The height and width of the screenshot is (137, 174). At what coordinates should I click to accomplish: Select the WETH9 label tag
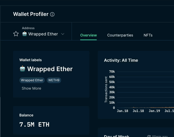tap(54, 80)
